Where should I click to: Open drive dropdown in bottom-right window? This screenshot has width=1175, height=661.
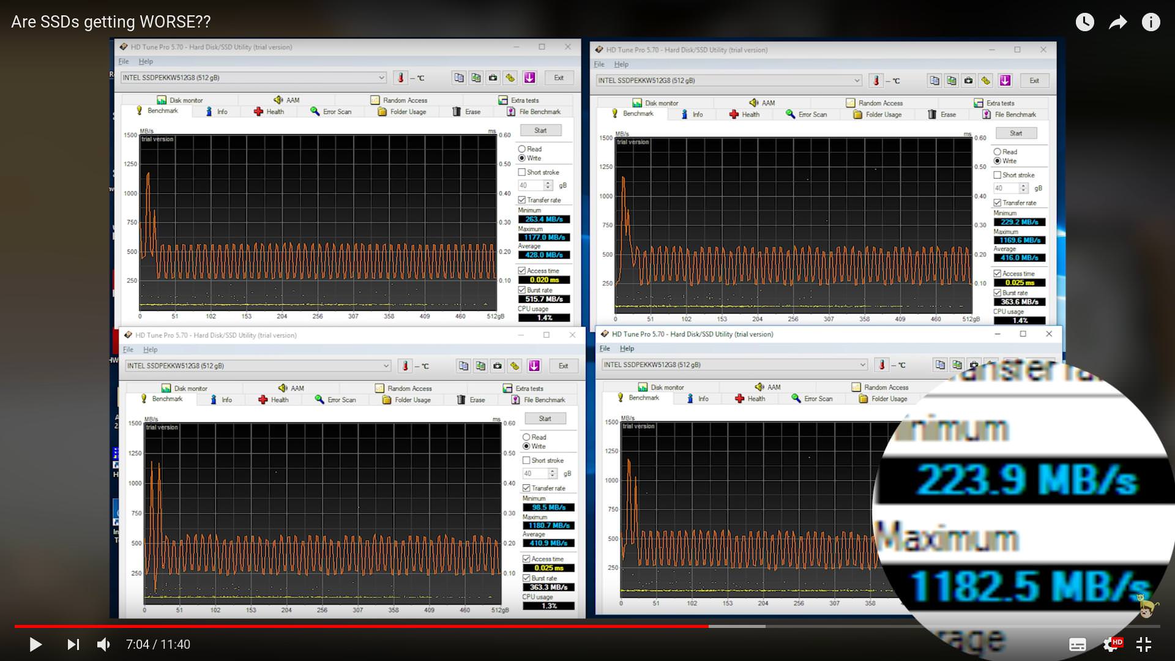click(735, 365)
